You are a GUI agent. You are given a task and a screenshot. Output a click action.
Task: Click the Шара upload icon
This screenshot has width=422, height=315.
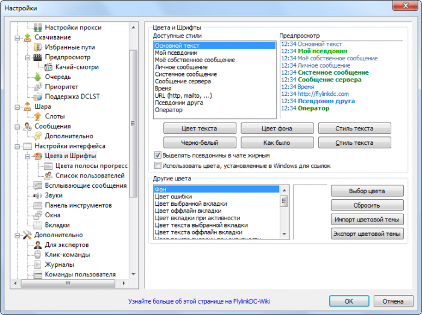[27, 107]
